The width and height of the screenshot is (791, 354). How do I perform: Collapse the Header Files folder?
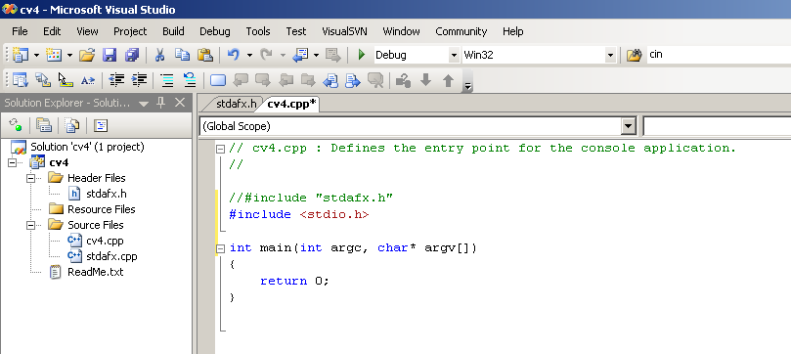pyautogui.click(x=30, y=178)
